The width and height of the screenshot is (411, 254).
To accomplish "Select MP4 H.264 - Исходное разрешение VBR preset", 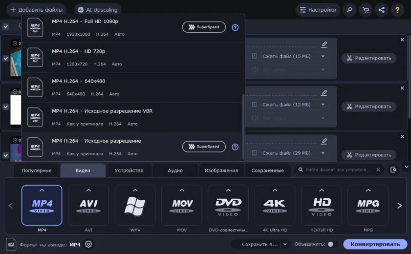I will click(x=132, y=117).
